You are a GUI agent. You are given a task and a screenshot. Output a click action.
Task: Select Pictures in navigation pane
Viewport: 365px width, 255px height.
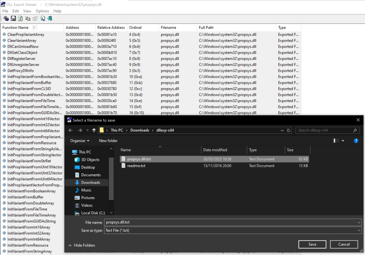(x=88, y=198)
